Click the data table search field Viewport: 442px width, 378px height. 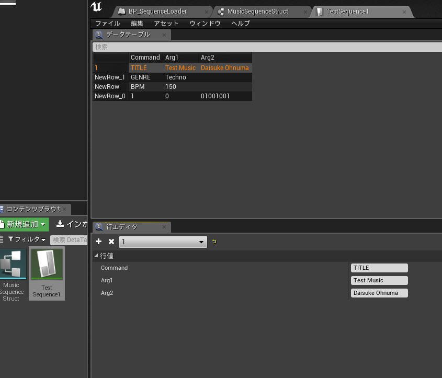coord(267,47)
